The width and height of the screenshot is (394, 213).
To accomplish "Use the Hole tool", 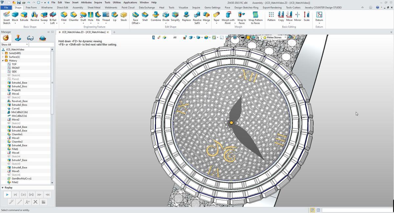I will coord(91,17).
